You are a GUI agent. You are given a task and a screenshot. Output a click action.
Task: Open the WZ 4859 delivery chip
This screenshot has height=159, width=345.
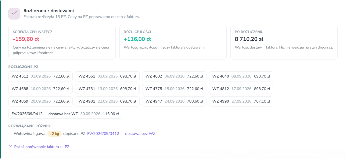[41, 102]
